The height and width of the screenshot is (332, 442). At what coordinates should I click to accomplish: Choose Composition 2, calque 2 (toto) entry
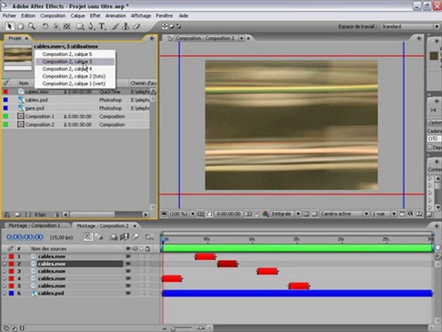click(74, 76)
